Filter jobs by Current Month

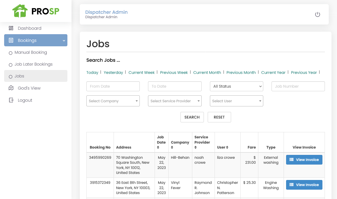coord(207,72)
